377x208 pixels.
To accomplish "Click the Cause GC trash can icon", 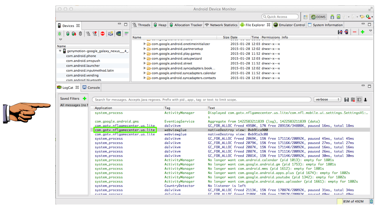I will coord(80,34).
